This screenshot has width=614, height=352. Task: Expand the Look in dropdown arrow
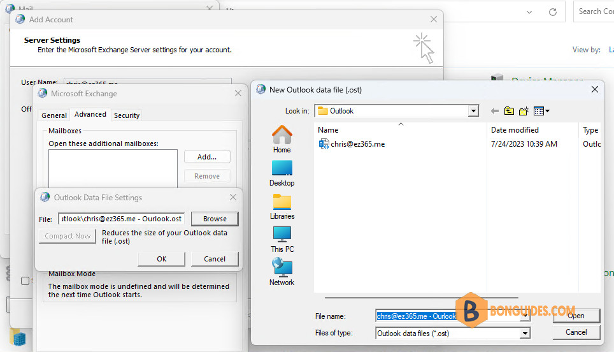473,111
